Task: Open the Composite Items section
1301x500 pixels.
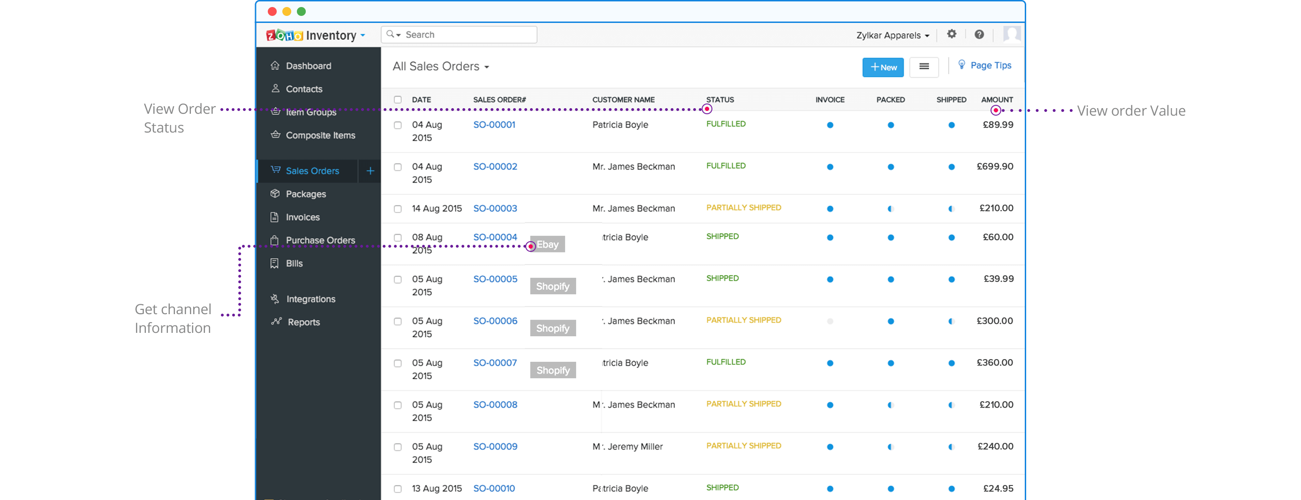Action: [320, 135]
